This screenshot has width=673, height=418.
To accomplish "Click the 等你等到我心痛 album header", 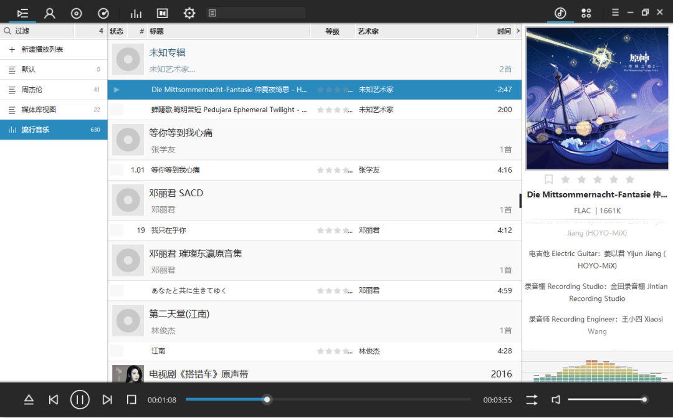I will 315,140.
